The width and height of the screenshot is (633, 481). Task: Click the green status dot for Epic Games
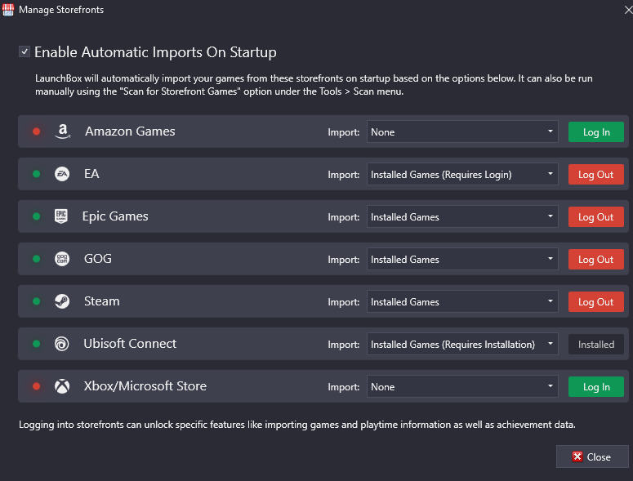pos(36,216)
